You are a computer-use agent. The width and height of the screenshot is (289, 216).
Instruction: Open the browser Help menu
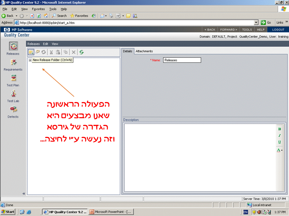coord(64,9)
